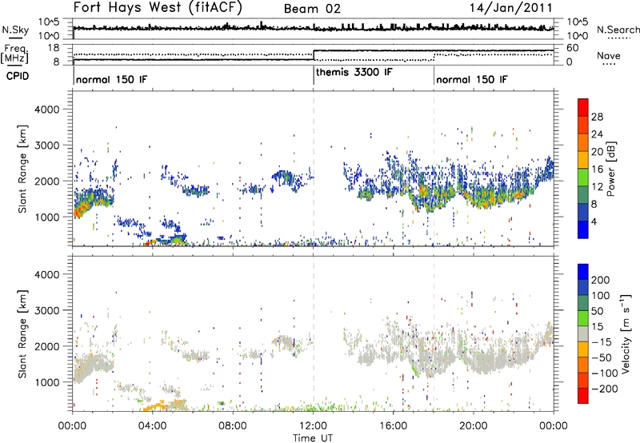Image resolution: width=640 pixels, height=443 pixels.
Task: Select the "−50" Velocity colorbar label
Action: [602, 357]
